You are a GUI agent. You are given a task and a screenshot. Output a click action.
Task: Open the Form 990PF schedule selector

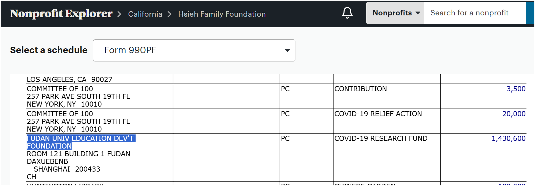194,50
